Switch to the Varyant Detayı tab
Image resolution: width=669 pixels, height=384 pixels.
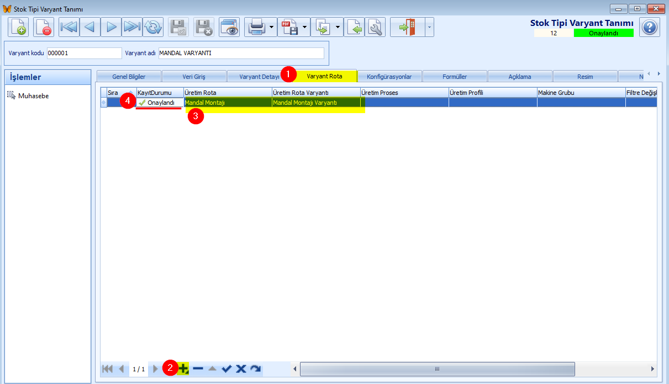click(x=259, y=76)
